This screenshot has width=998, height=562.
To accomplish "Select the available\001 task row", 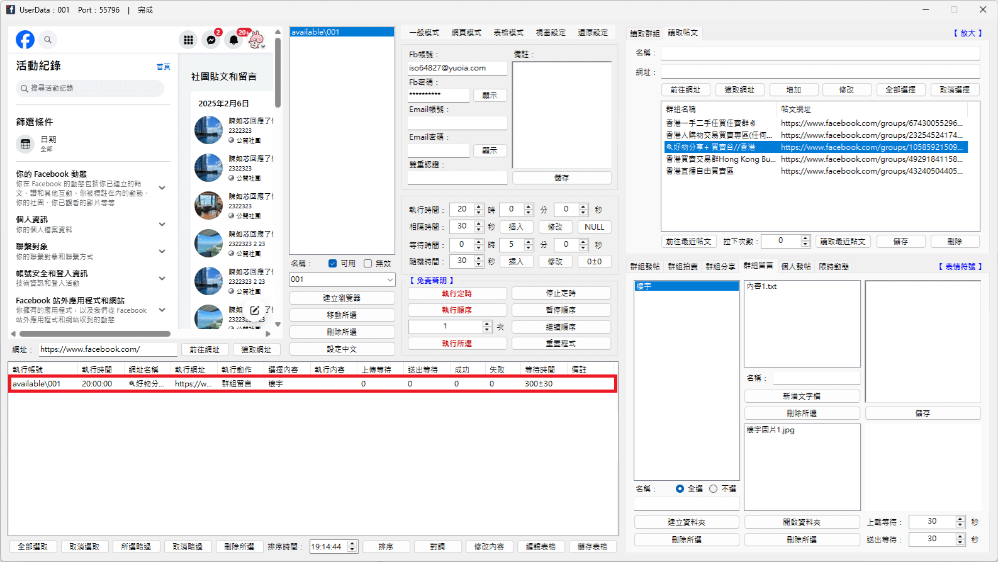I will point(313,384).
